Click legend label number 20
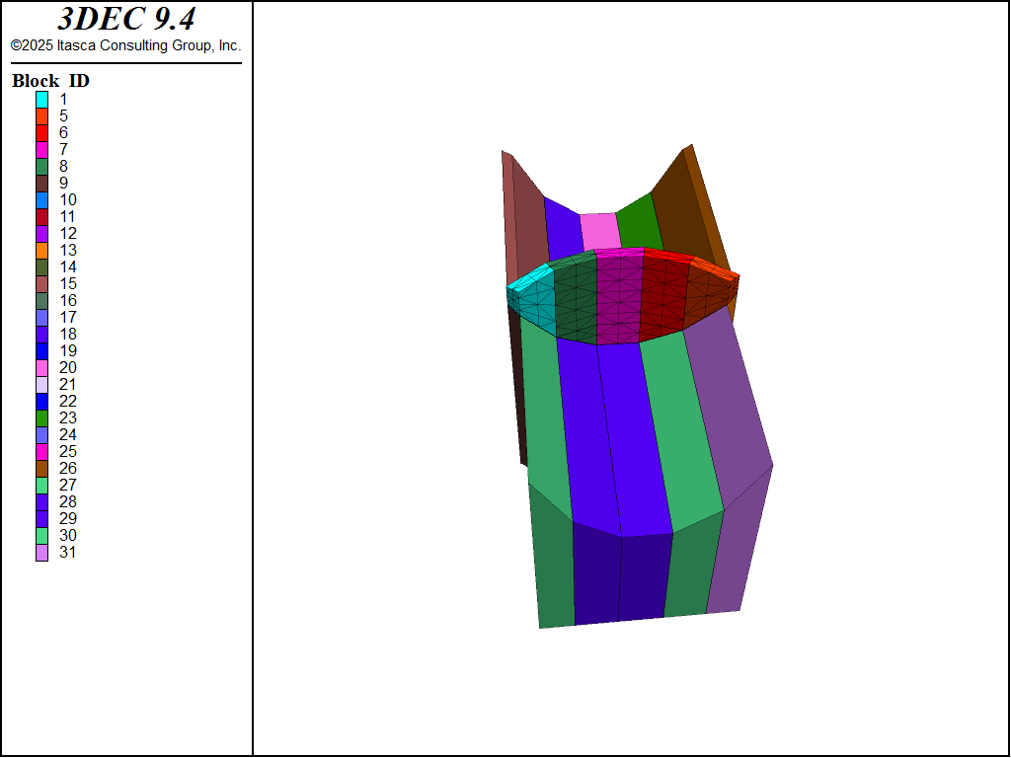 (x=68, y=367)
